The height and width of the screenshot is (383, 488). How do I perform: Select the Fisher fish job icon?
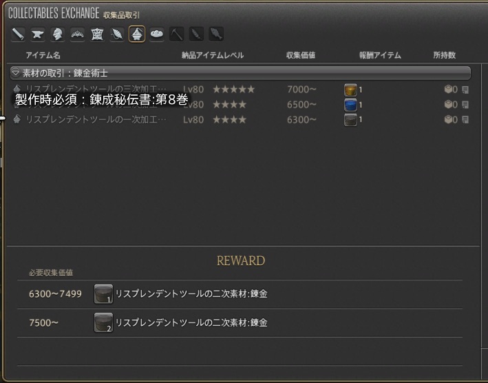click(x=216, y=34)
